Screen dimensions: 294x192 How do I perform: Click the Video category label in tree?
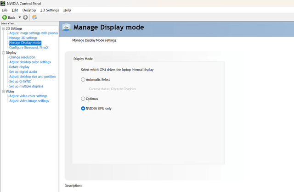[x=10, y=92]
